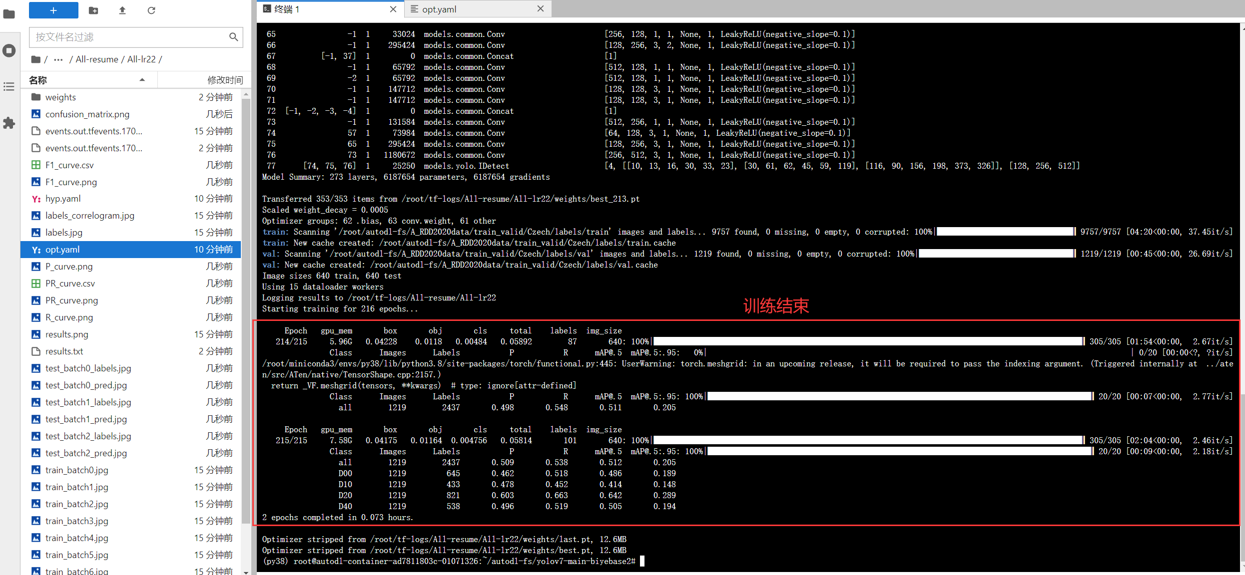Close the 终端 1 tab

tap(393, 9)
